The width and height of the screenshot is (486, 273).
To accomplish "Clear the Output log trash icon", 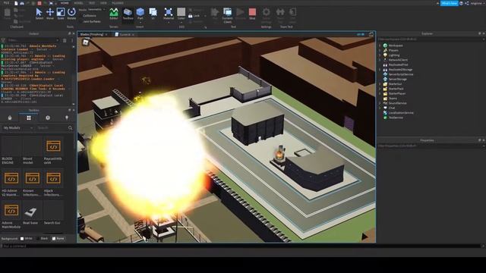I will click(x=65, y=40).
